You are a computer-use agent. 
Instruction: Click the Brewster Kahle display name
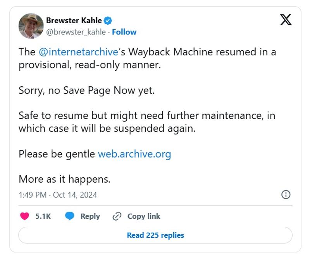click(74, 21)
